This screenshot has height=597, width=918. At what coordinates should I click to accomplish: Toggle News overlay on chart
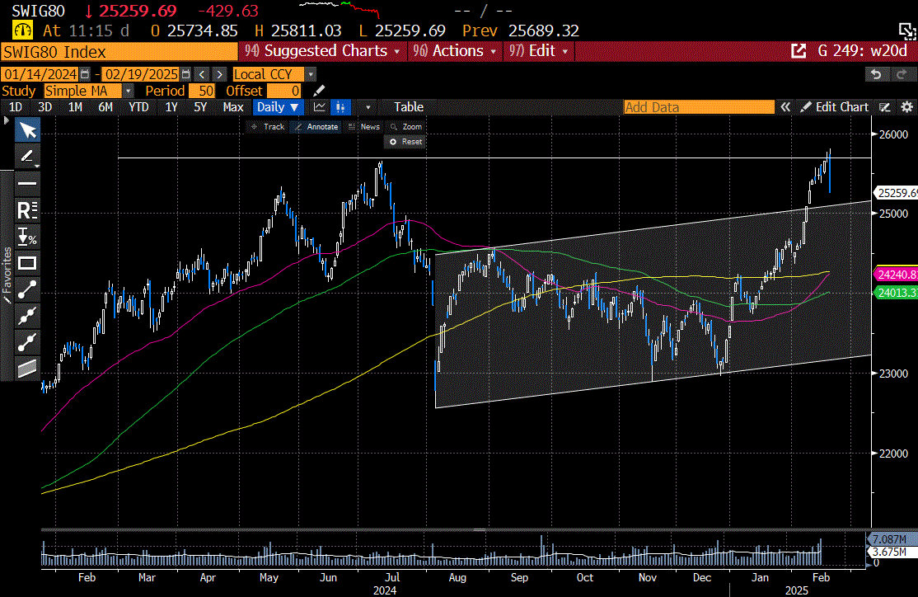point(364,126)
